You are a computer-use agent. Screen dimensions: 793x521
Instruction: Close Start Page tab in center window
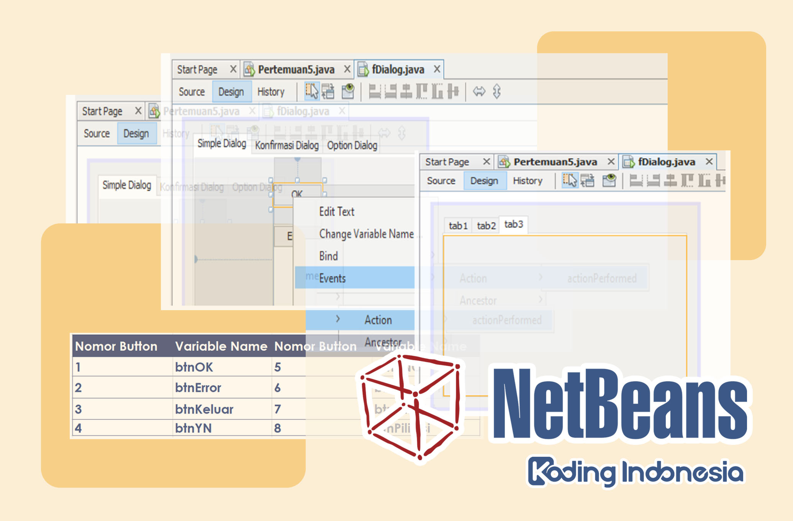pyautogui.click(x=233, y=69)
